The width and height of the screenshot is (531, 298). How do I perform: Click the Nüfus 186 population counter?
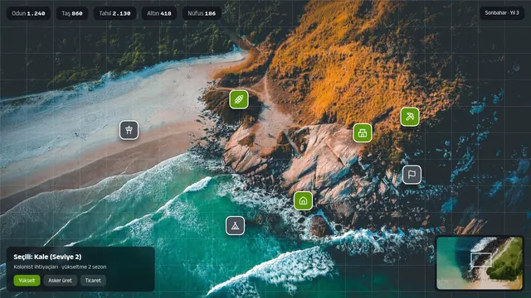(202, 13)
